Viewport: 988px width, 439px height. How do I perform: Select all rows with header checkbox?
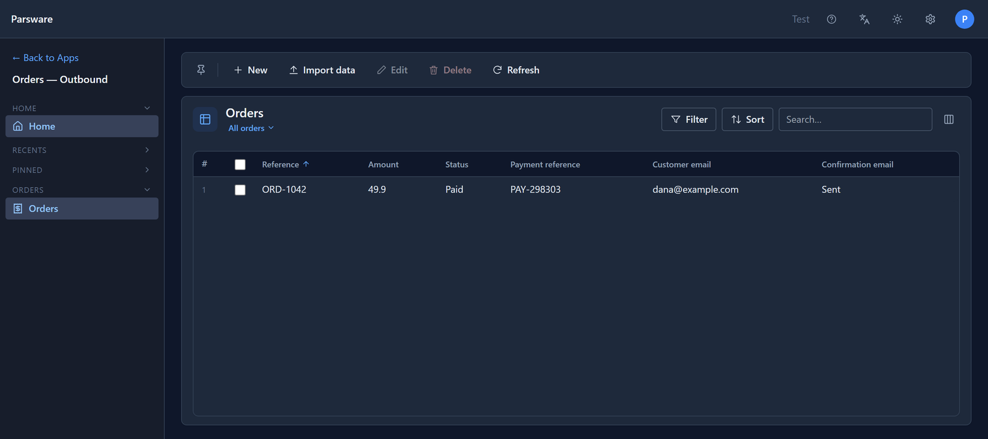pos(240,164)
